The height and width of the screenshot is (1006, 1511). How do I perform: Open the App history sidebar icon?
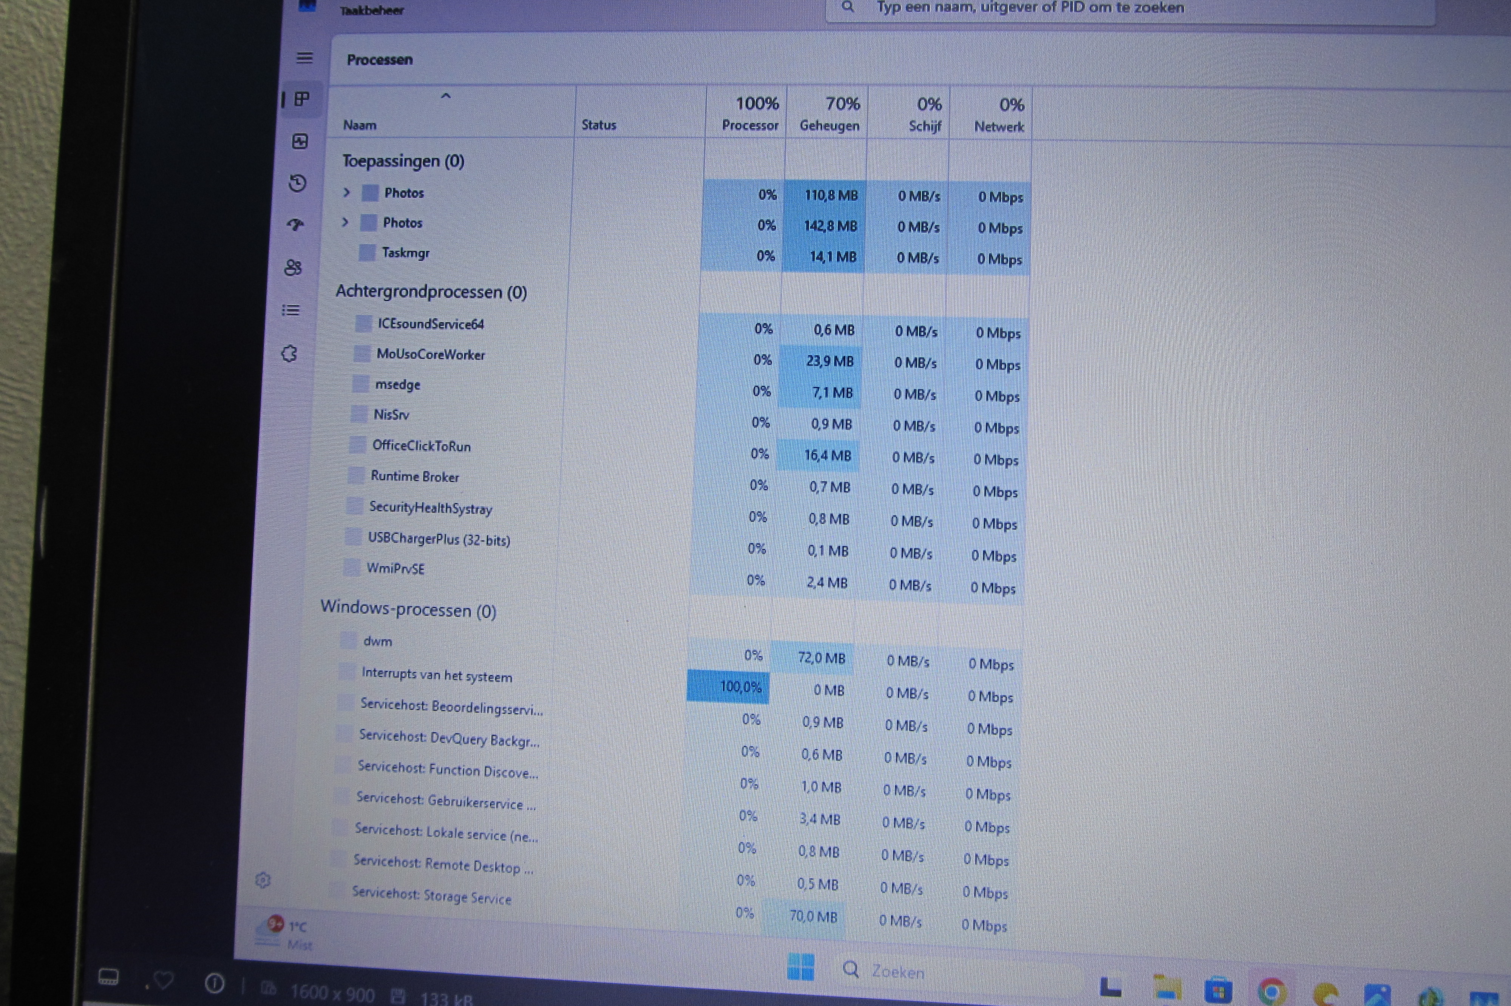297,184
